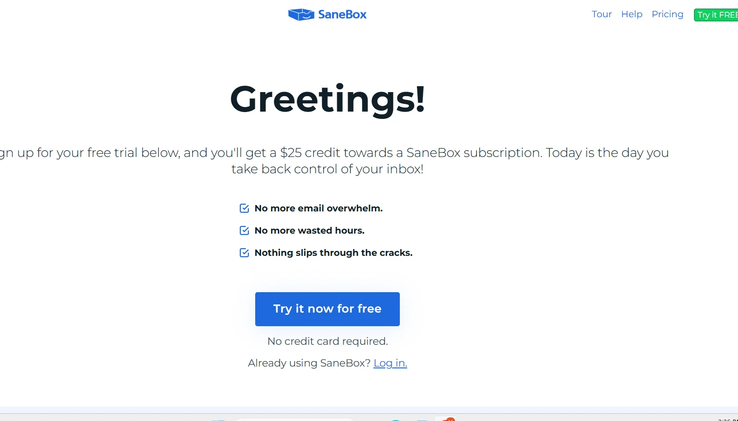Select the "No more email overwhelm." text

pos(318,208)
